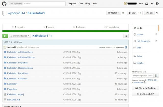This screenshot has height=107, width=163.
Task: Open account settings gear icon
Action: (152, 4)
